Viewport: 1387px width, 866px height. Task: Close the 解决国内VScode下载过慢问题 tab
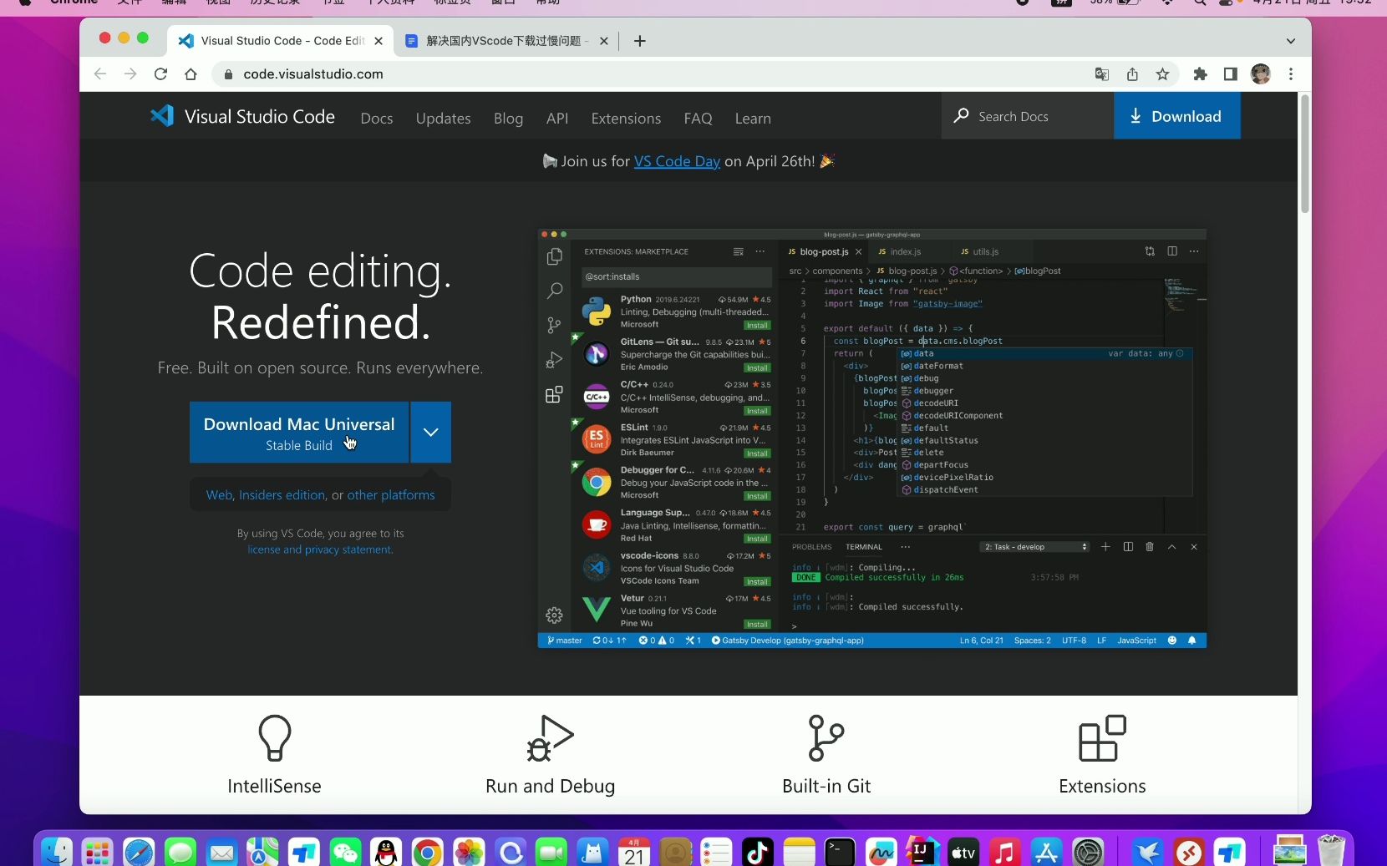pyautogui.click(x=603, y=41)
